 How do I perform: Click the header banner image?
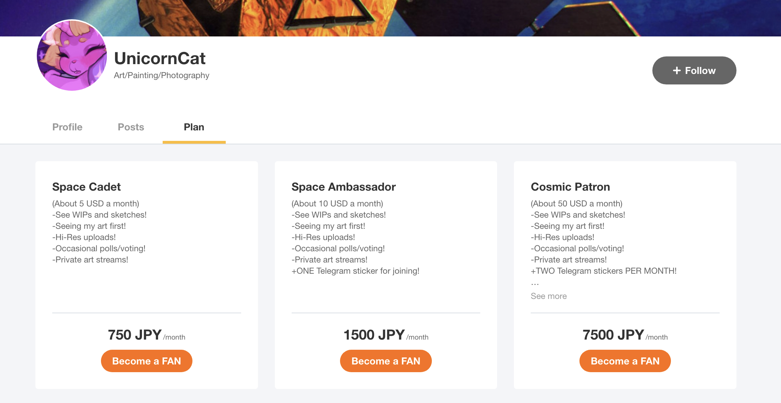pos(390,18)
